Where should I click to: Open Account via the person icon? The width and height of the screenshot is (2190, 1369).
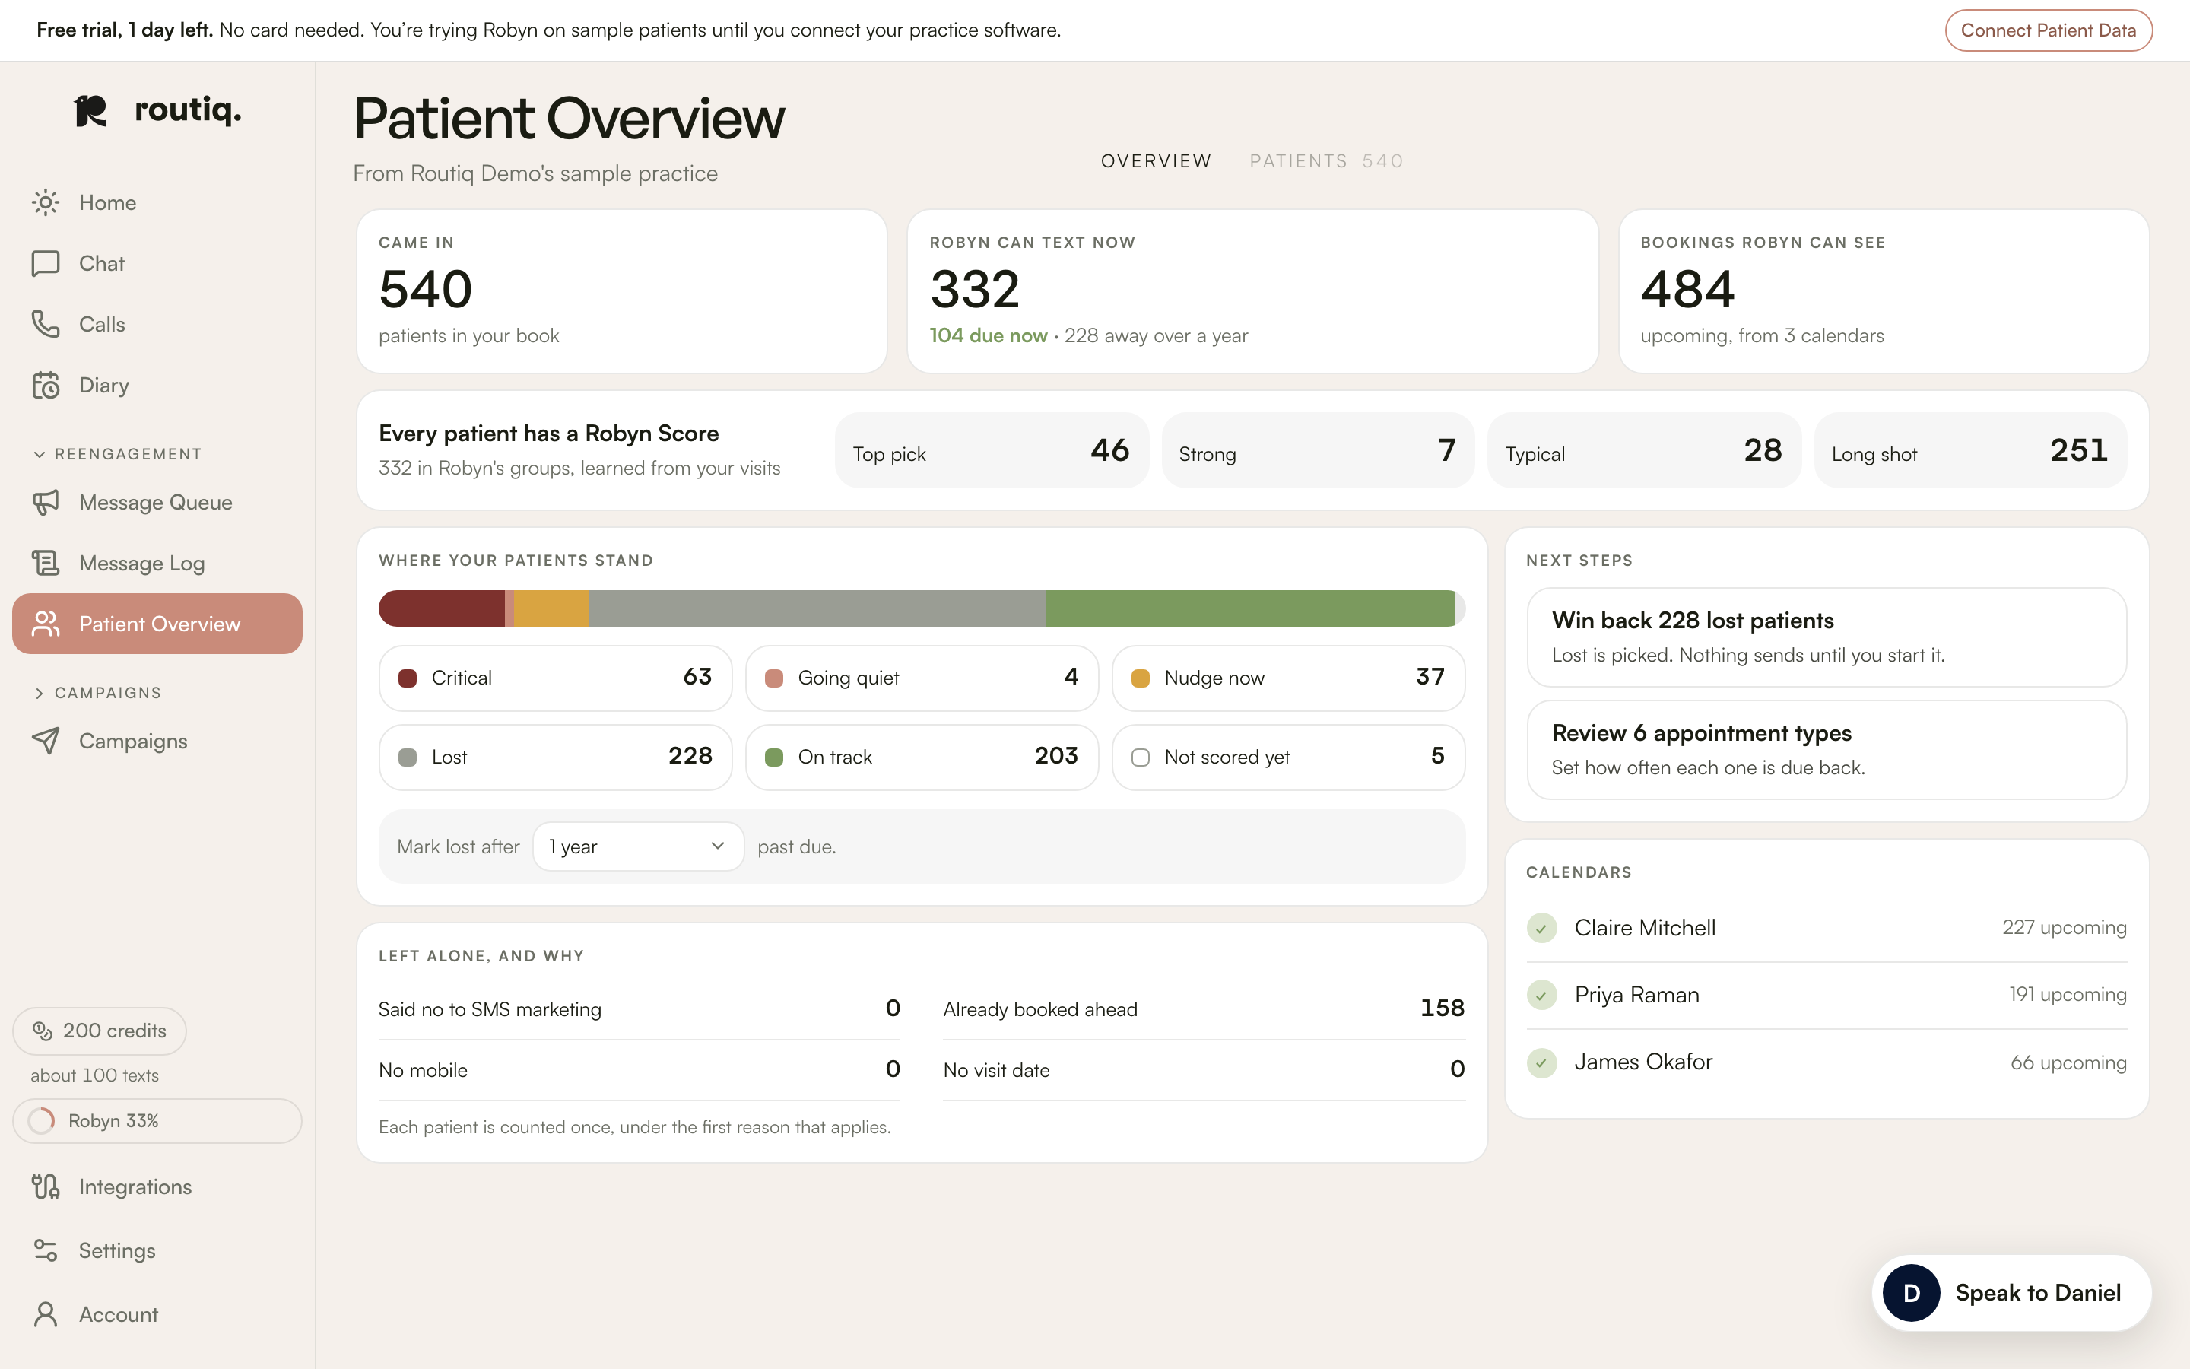click(x=46, y=1315)
